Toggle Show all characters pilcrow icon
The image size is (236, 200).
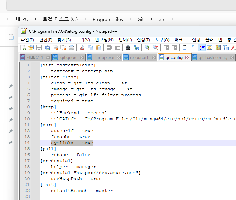[x=193, y=48]
